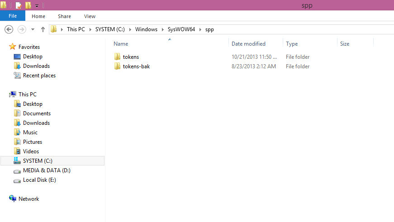394x222 pixels.
Task: Open Pictures in the navigation pane
Action: click(x=33, y=142)
